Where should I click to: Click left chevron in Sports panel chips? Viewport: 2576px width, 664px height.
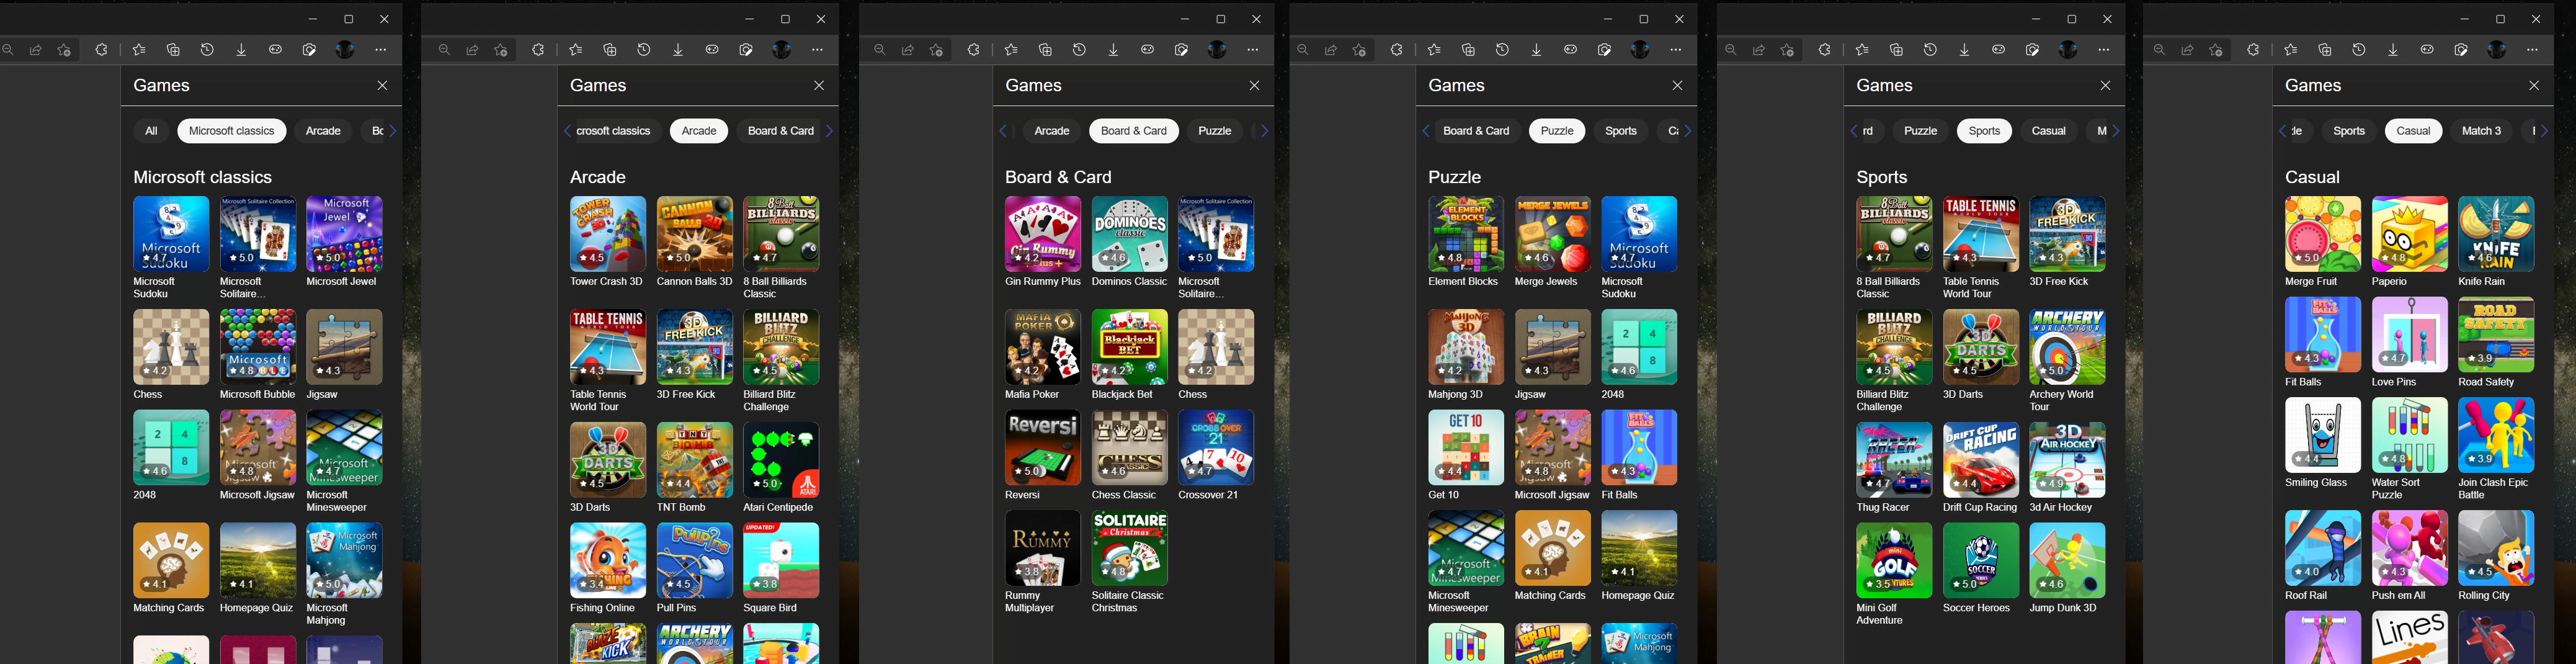click(x=1853, y=131)
